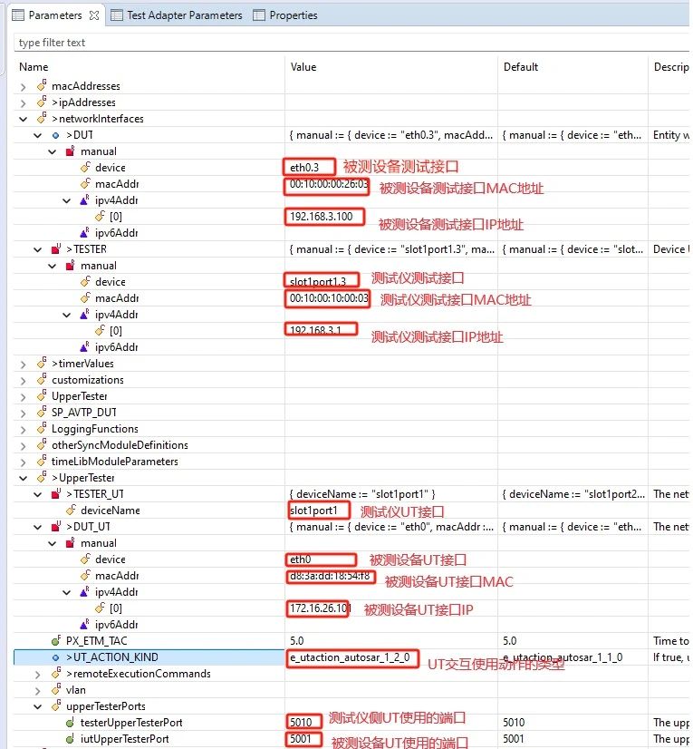Click the testerUpperTesterPort parameter icon
Screen dimensions: 693x749
[70, 723]
